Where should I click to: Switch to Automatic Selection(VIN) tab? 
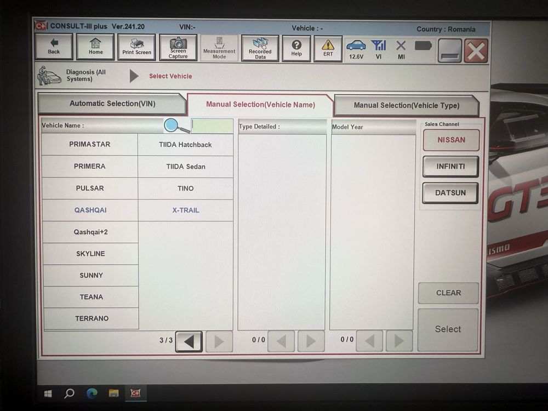112,104
